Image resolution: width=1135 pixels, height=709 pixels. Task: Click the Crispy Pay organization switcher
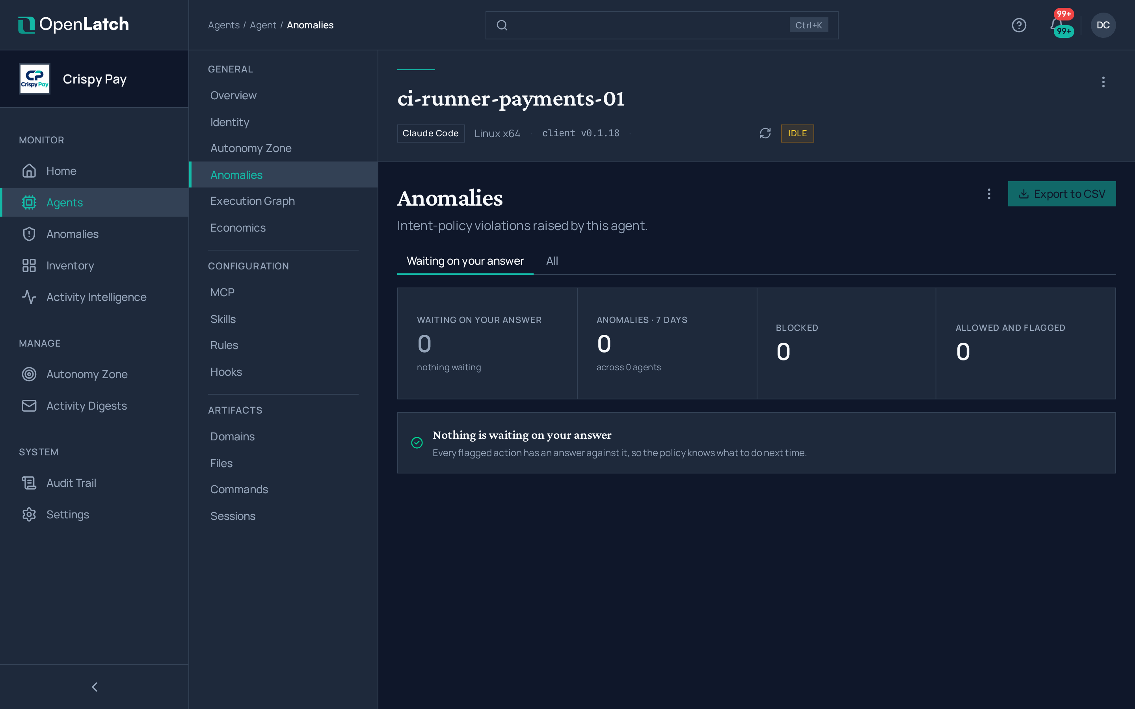point(94,79)
